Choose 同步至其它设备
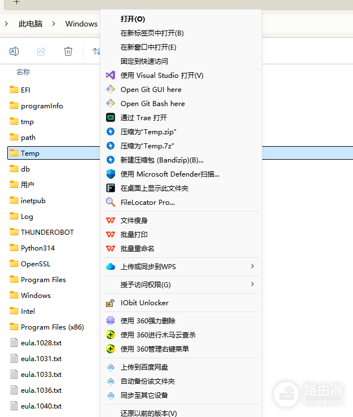 (x=144, y=395)
